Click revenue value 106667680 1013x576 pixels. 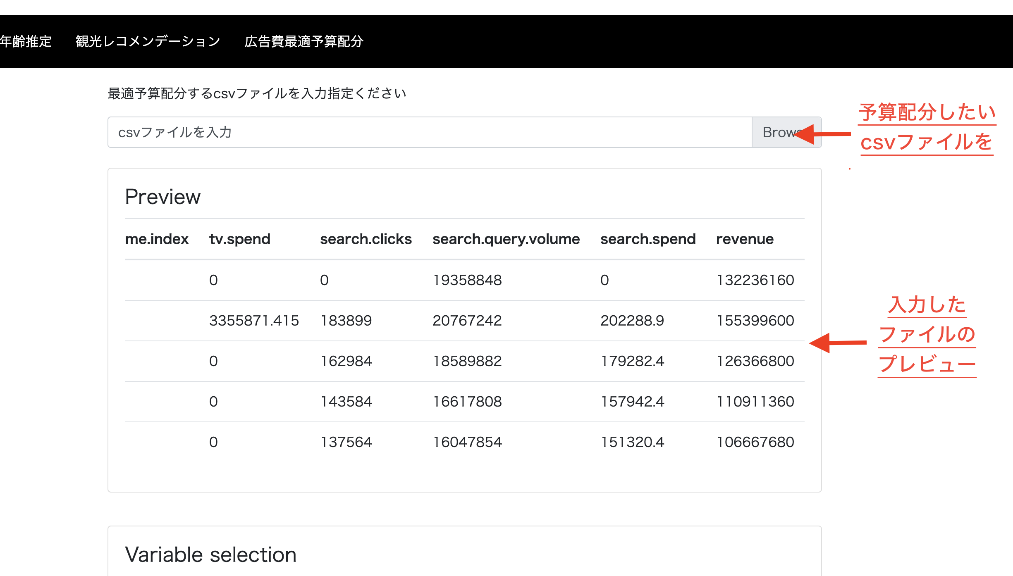tap(755, 442)
